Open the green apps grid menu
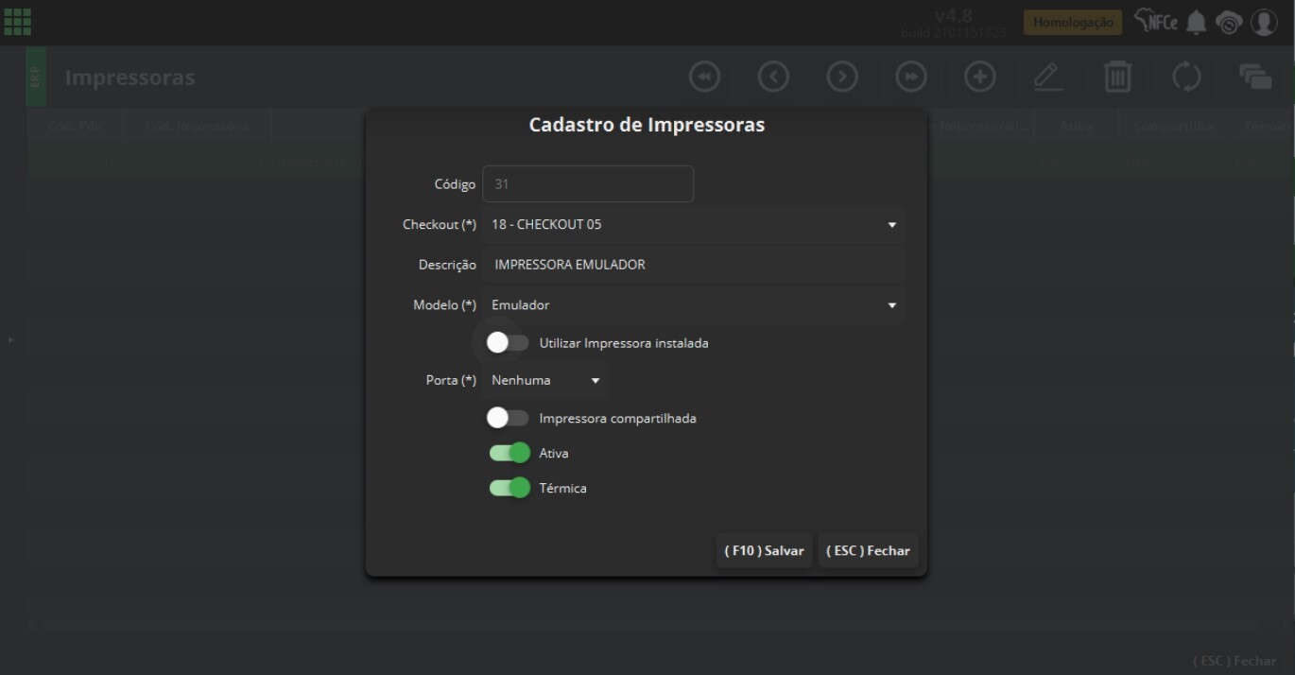The image size is (1295, 675). [17, 21]
